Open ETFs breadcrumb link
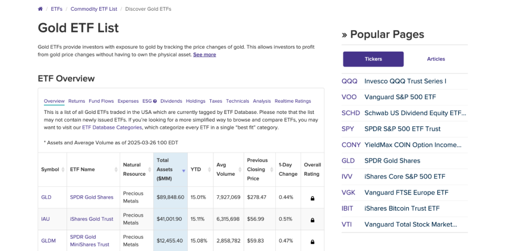Image resolution: width=511 pixels, height=251 pixels. coord(56,9)
